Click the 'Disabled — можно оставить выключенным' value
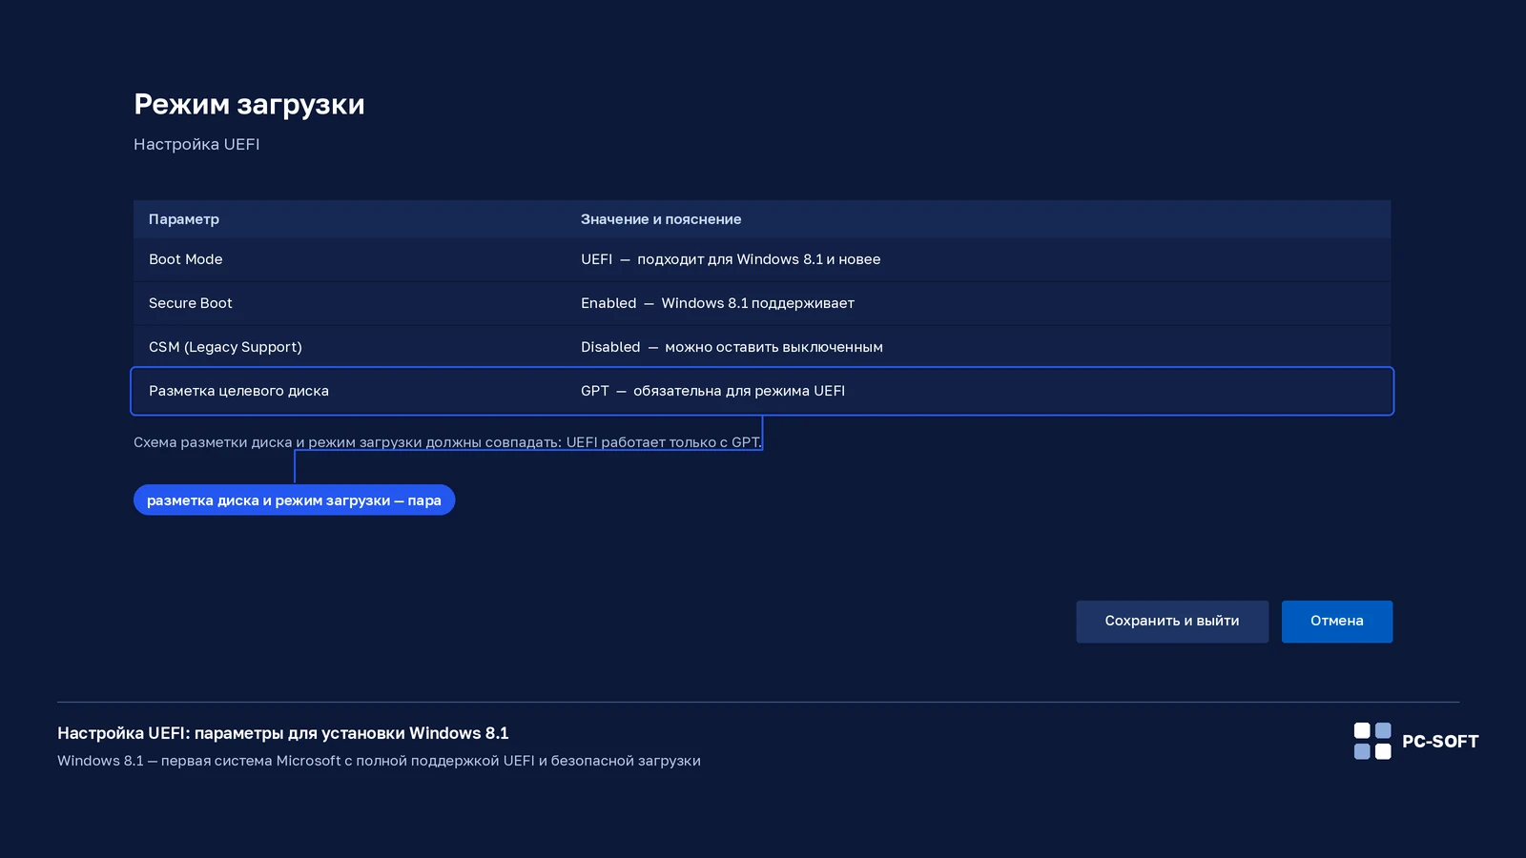The width and height of the screenshot is (1526, 858). point(732,347)
